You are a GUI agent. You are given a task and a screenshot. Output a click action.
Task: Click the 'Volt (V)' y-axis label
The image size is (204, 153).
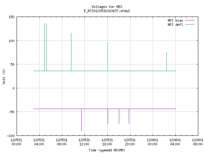tap(4, 76)
